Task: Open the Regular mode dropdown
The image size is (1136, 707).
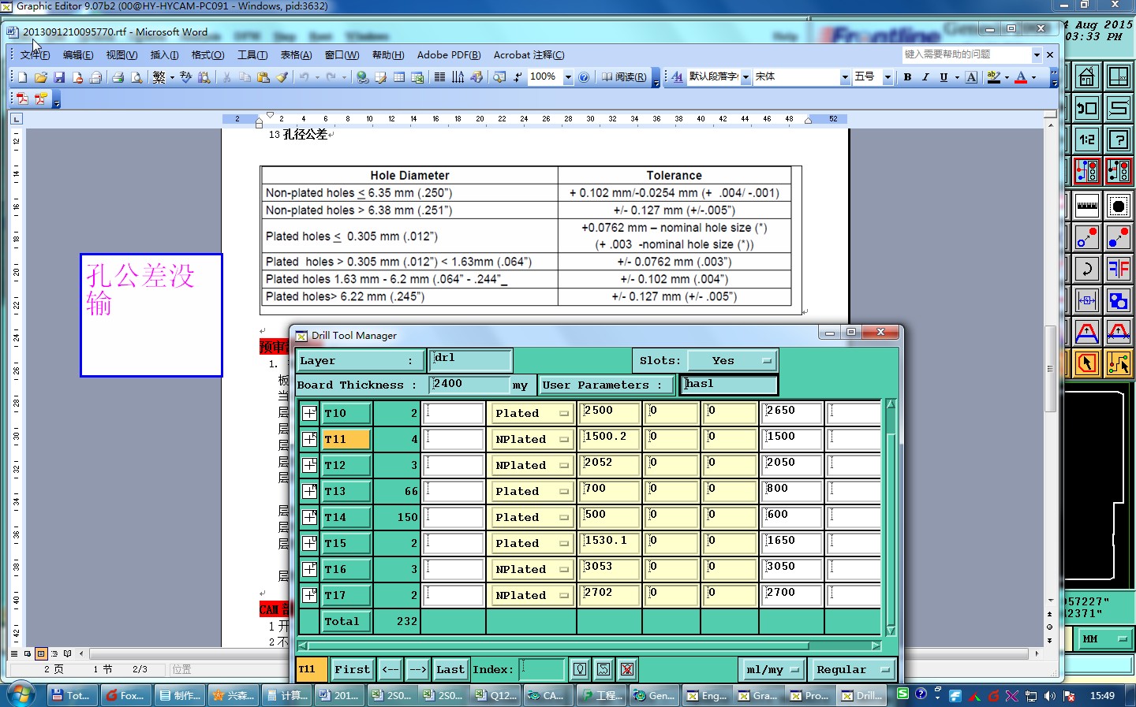Action: click(852, 669)
